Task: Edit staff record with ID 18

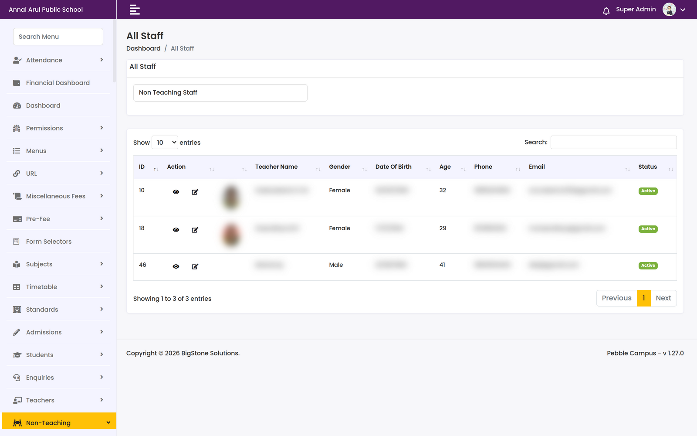Action: (x=195, y=230)
